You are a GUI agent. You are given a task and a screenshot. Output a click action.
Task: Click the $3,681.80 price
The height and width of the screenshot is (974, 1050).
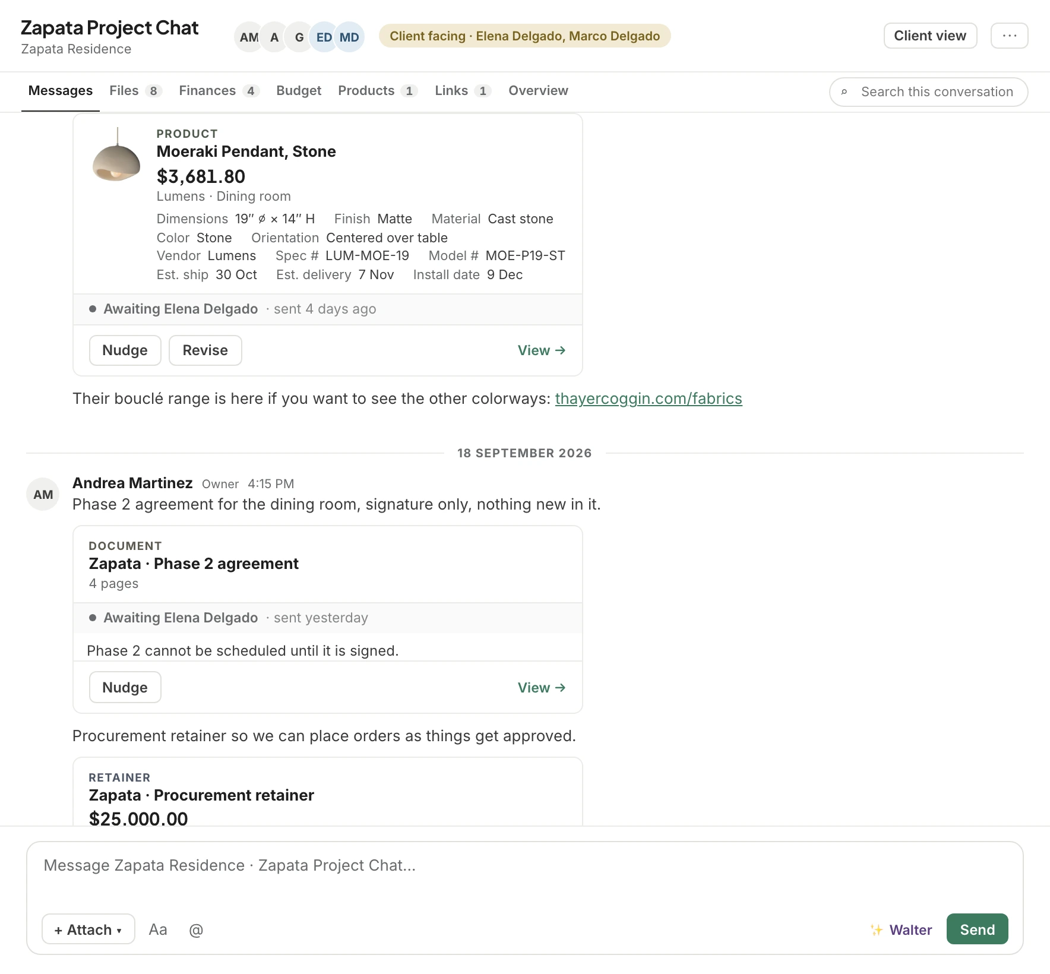coord(201,176)
